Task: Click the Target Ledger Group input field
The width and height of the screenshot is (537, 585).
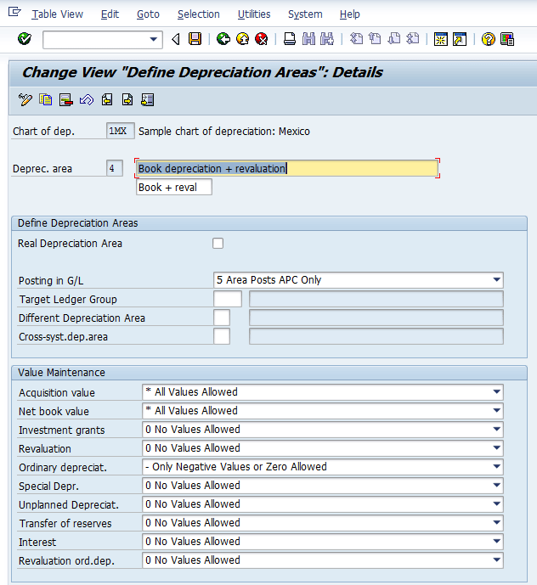Action: pos(228,299)
